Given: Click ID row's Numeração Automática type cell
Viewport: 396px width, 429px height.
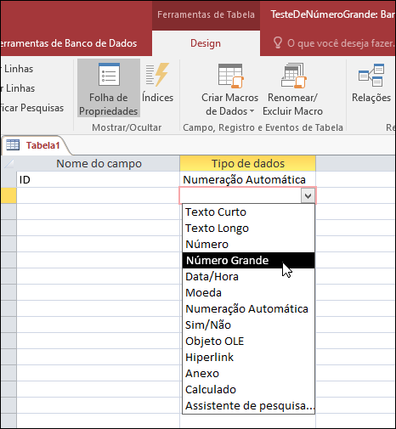Looking at the screenshot, I should (x=247, y=179).
